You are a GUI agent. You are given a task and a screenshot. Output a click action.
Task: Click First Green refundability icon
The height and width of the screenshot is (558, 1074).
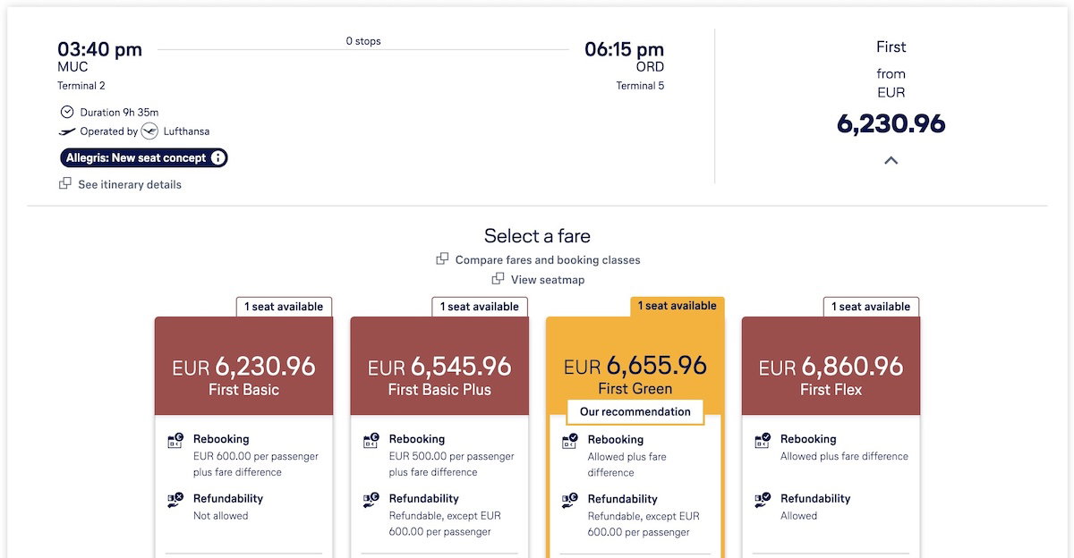[569, 501]
